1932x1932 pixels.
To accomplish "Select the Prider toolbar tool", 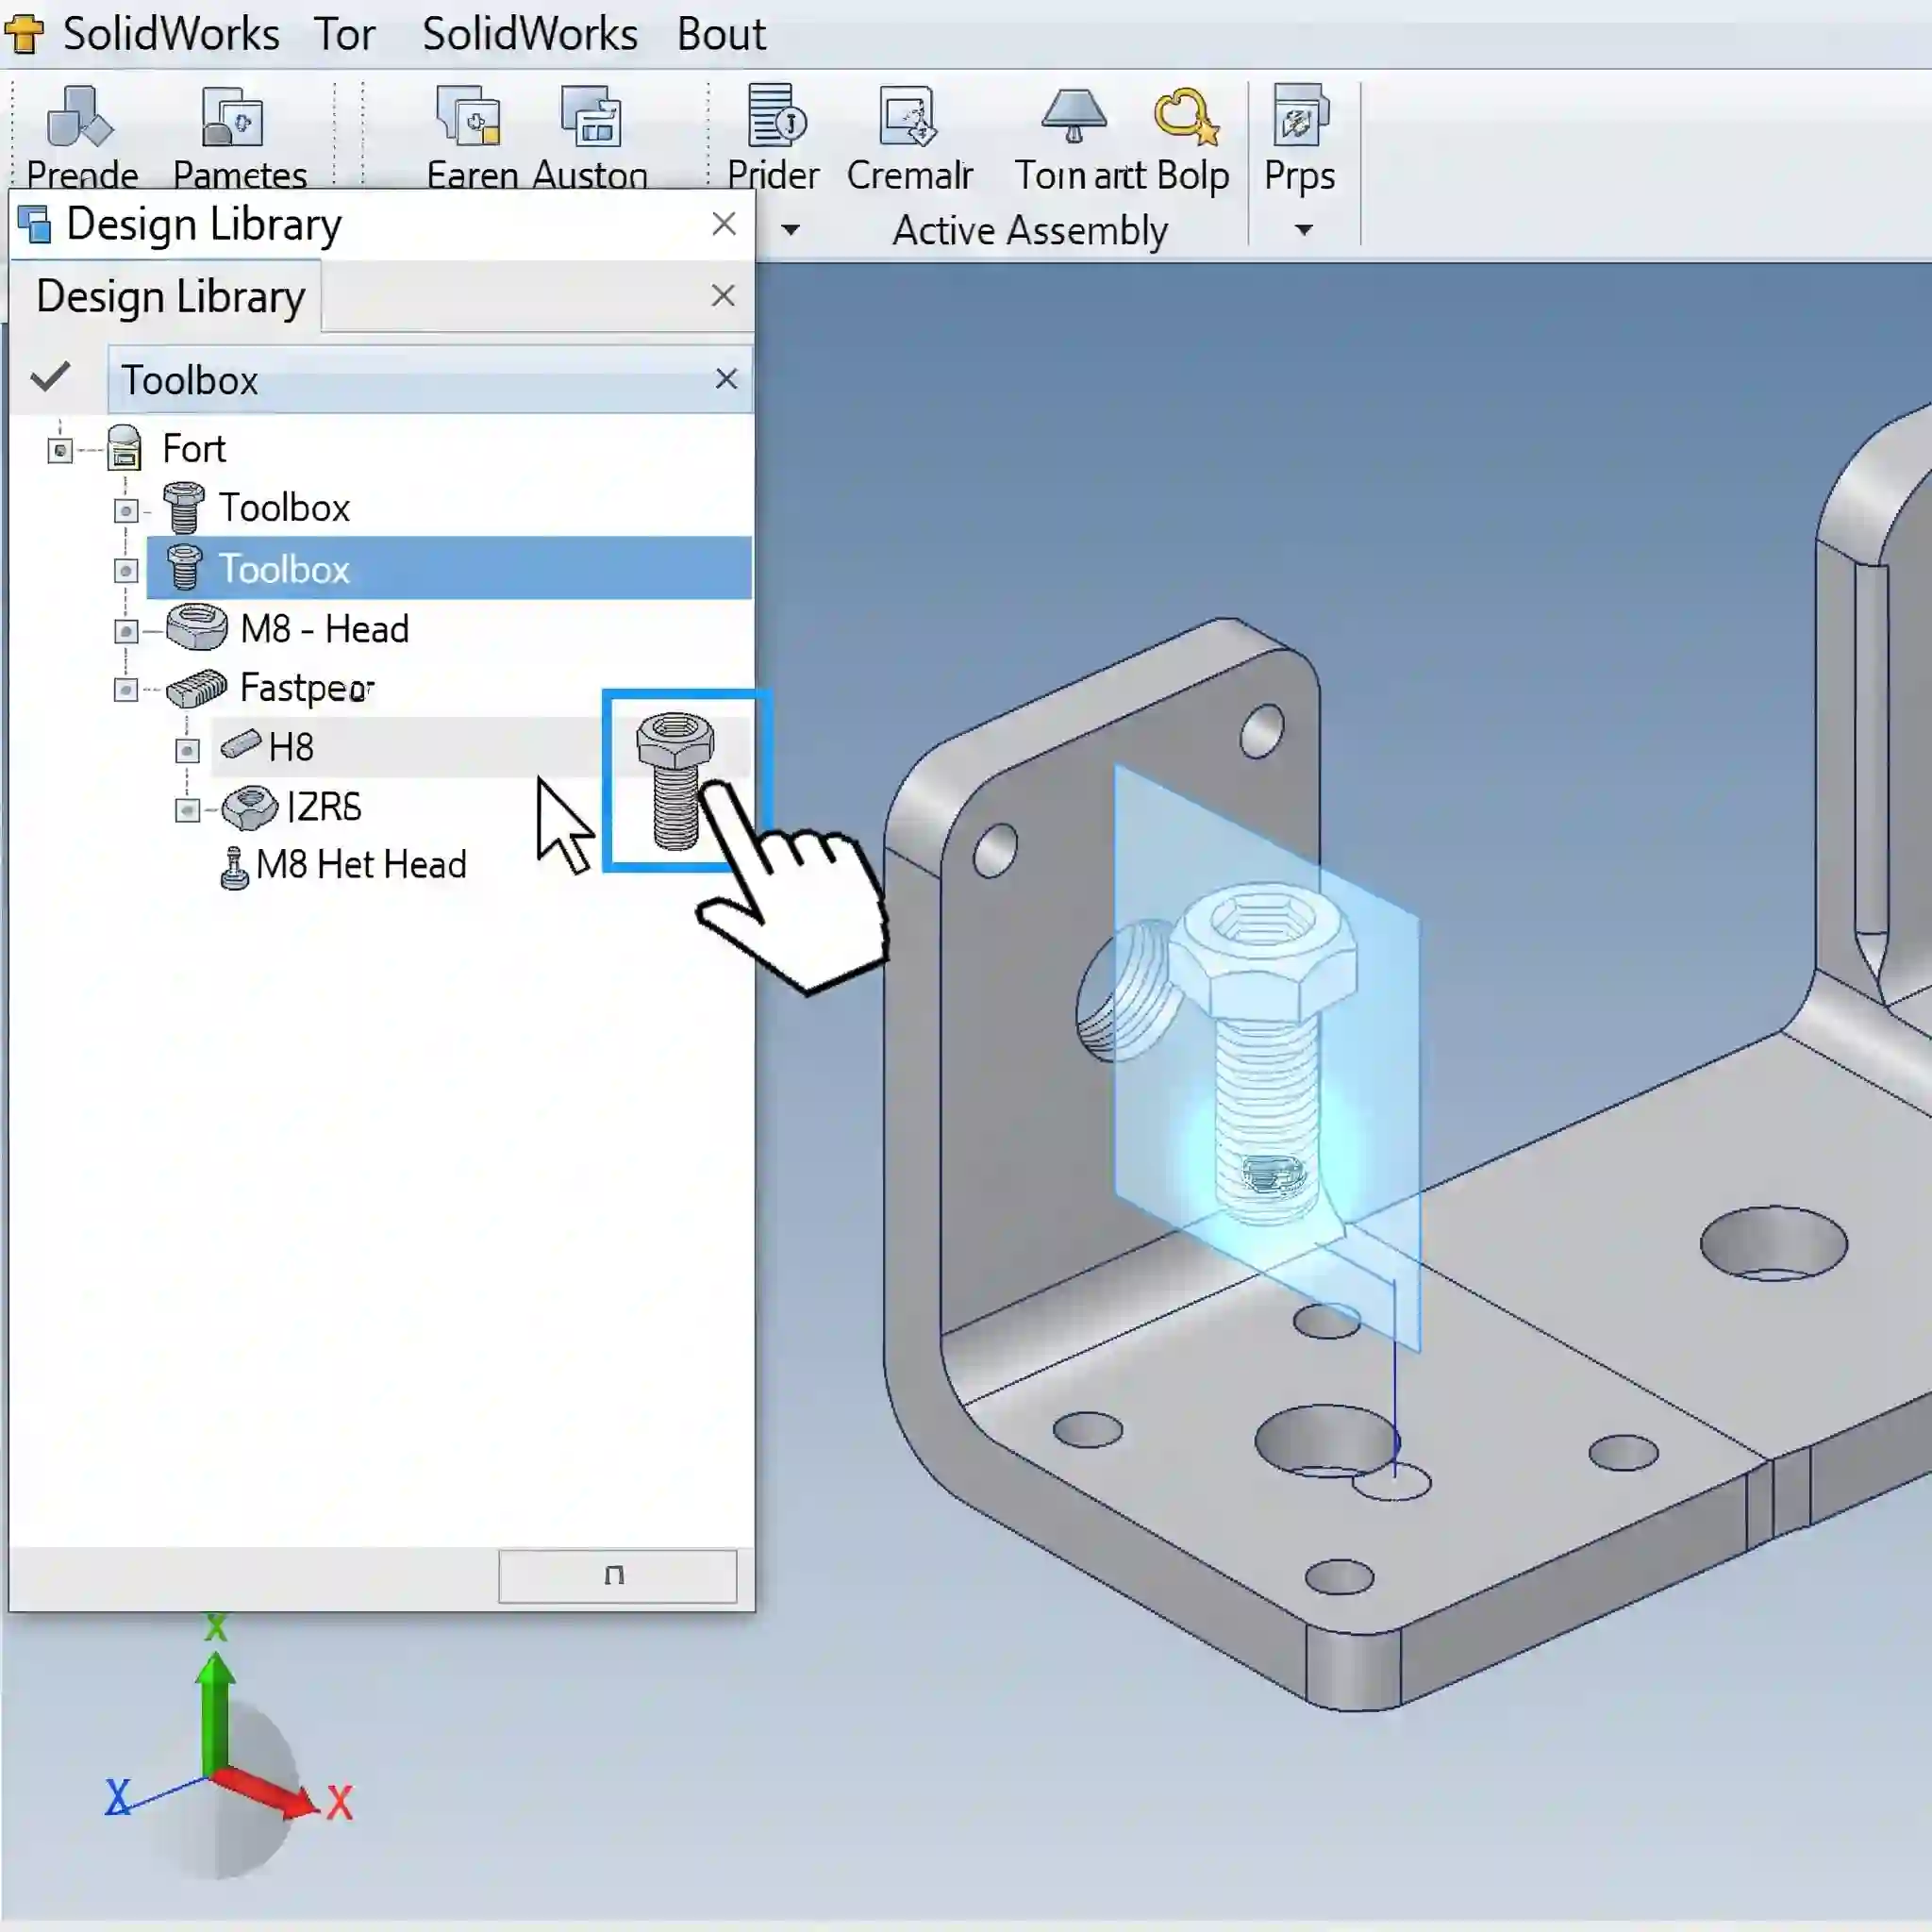I will (773, 139).
